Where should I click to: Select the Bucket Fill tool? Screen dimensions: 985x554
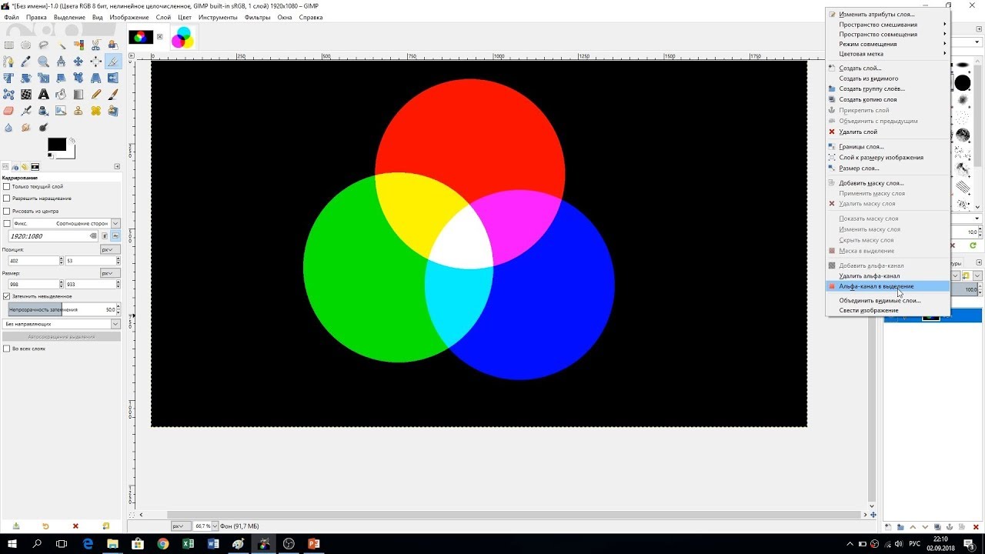click(61, 94)
